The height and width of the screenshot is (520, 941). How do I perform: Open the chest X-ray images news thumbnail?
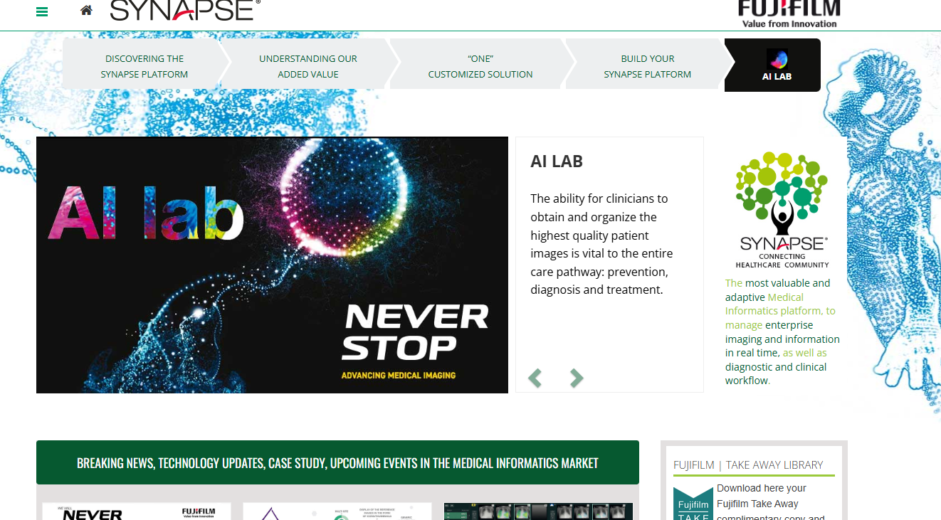[x=538, y=511]
